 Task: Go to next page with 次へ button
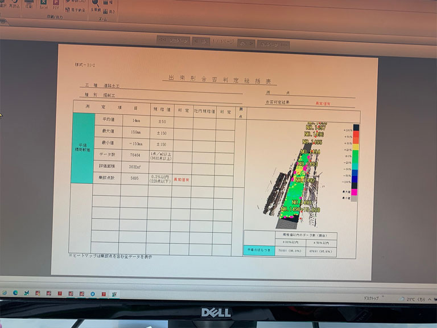246,43
